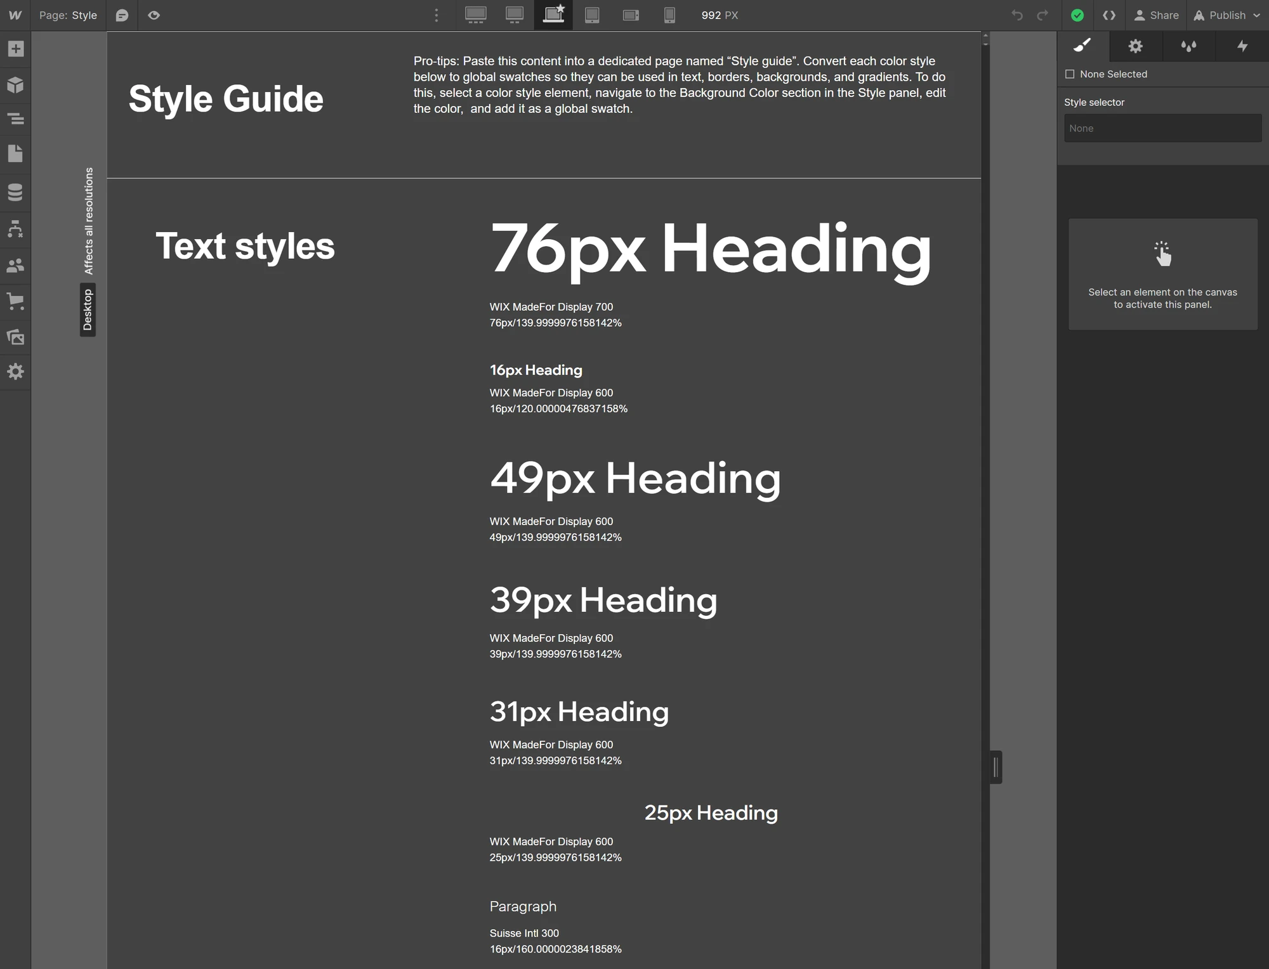The height and width of the screenshot is (969, 1269).
Task: Click the canvas width resize handle
Action: [996, 767]
